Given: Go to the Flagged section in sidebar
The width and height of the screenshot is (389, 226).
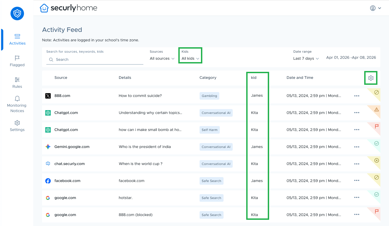Looking at the screenshot, I should click(17, 61).
